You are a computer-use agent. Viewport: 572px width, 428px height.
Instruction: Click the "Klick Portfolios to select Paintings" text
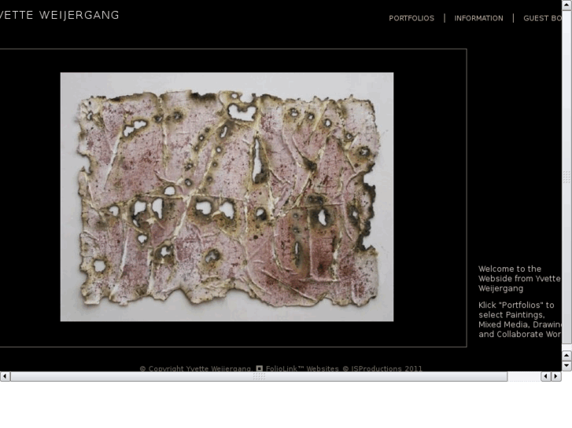520,320
